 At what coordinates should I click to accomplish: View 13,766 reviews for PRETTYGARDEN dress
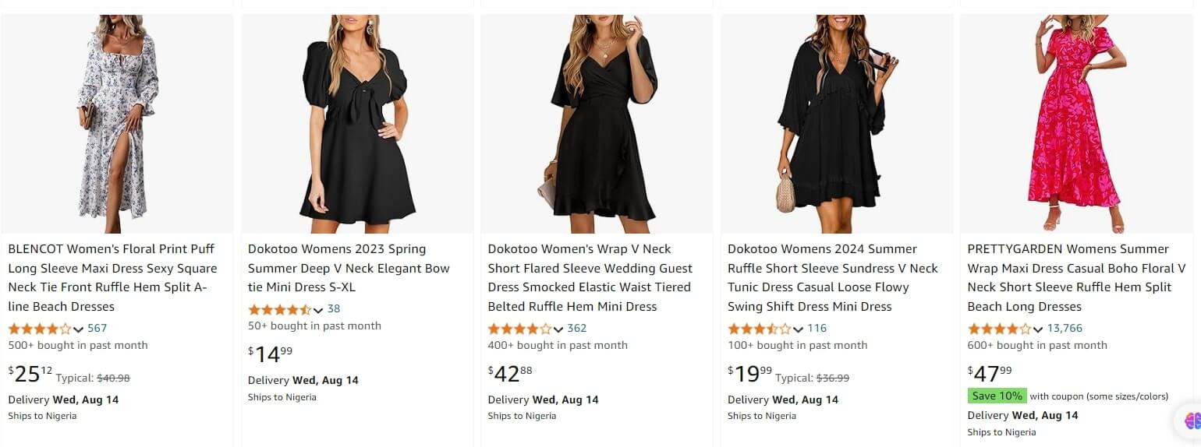click(1065, 329)
